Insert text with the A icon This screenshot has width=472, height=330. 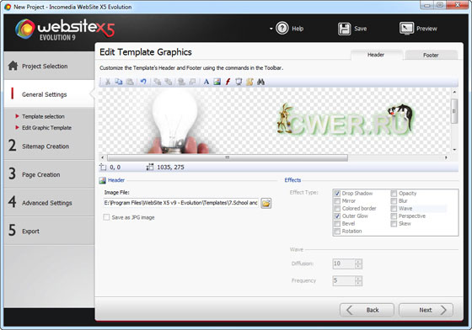click(206, 82)
